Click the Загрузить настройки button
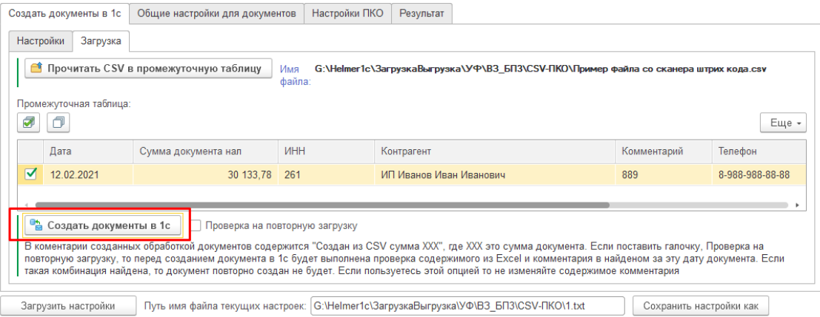This screenshot has height=317, width=820. point(68,306)
